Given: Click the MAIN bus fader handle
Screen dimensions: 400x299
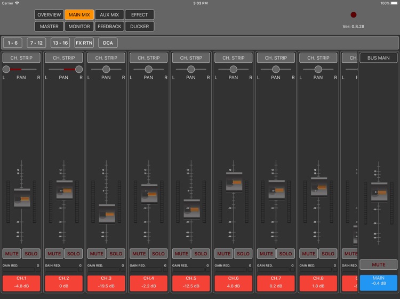Looking at the screenshot, I should point(379,192).
